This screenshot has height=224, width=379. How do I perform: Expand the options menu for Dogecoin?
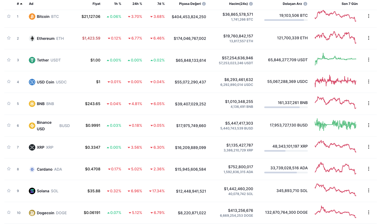(369, 212)
